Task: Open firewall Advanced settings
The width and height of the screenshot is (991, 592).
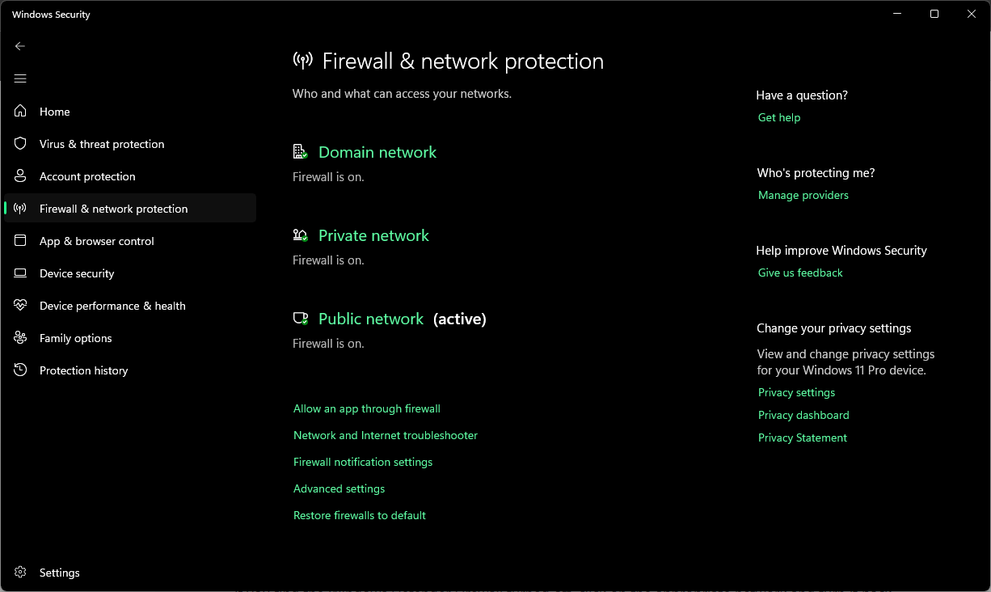Action: tap(339, 489)
